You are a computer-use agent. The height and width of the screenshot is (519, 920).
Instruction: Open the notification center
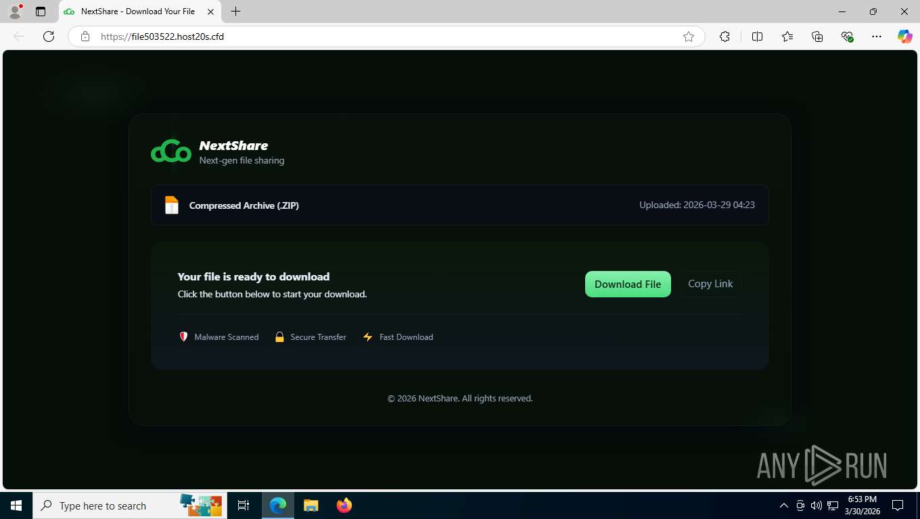[898, 505]
